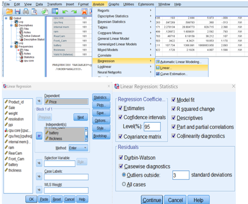Save the output using the floppy disk icon
The height and width of the screenshot is (204, 248).
(x=18, y=11)
